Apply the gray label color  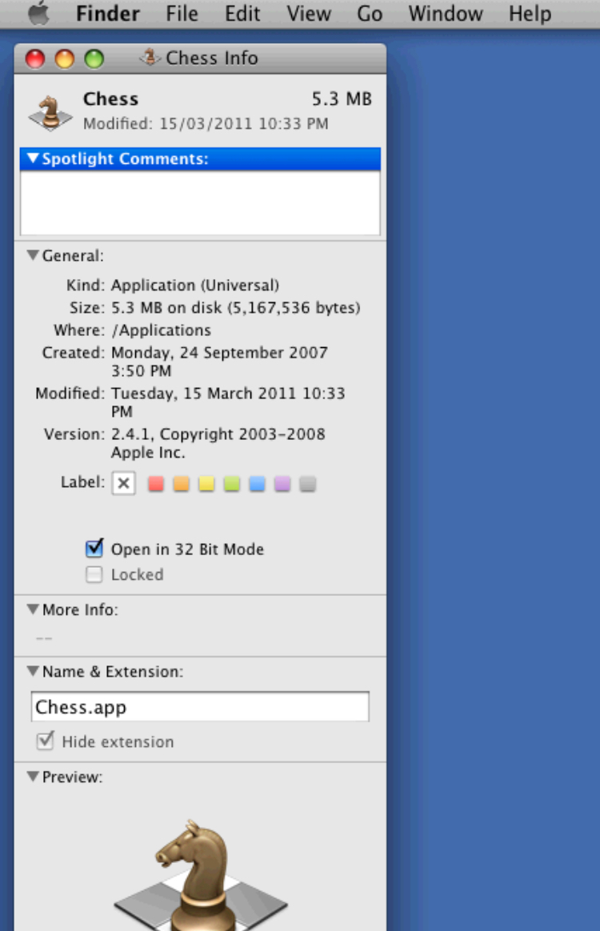(x=308, y=484)
